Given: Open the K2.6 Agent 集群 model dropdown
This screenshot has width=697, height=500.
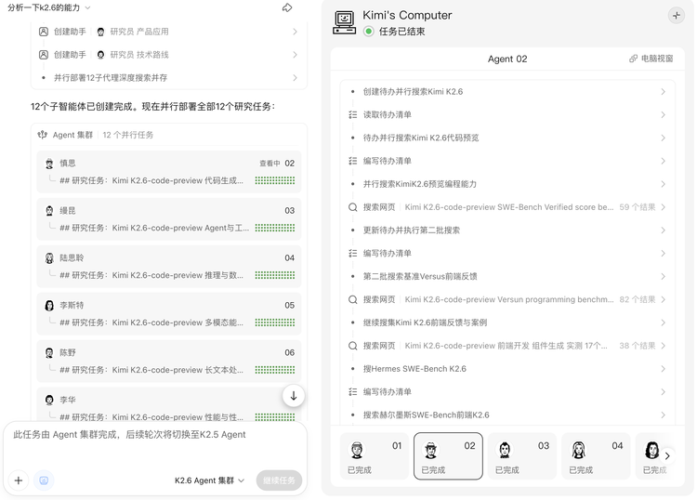Looking at the screenshot, I should 210,480.
